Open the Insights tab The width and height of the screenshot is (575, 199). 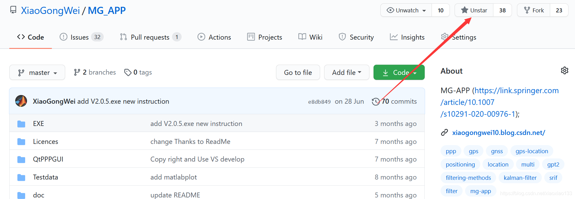pos(407,37)
